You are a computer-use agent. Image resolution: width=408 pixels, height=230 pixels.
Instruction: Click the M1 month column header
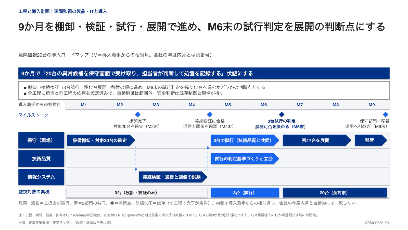[84, 105]
